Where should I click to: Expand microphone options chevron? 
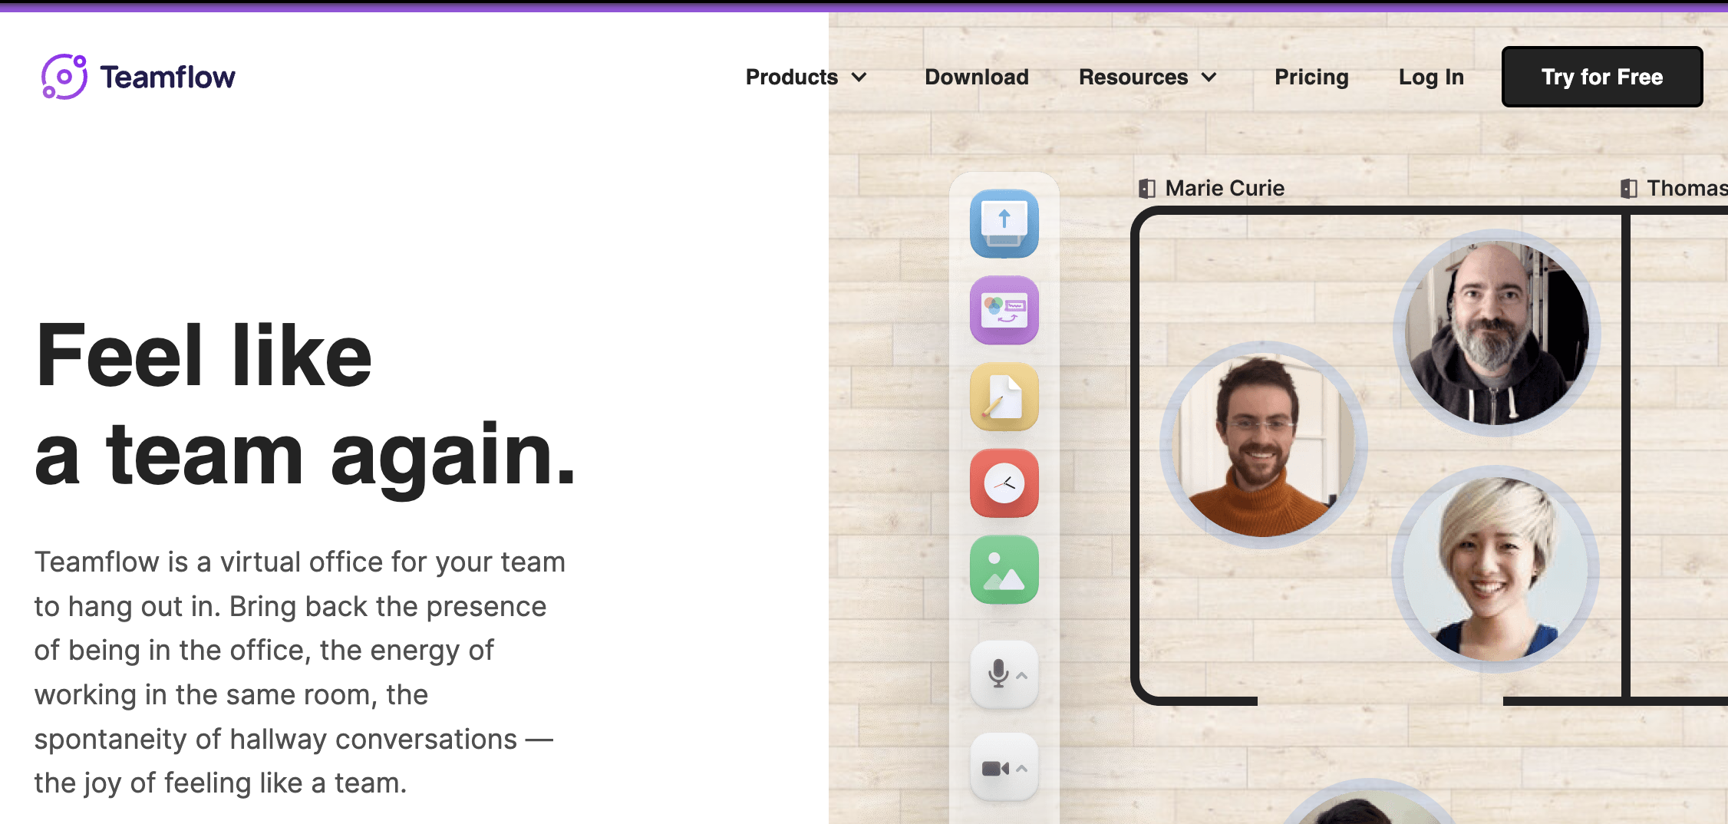[1022, 676]
